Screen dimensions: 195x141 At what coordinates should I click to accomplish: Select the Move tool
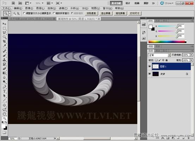[x=4, y=24]
